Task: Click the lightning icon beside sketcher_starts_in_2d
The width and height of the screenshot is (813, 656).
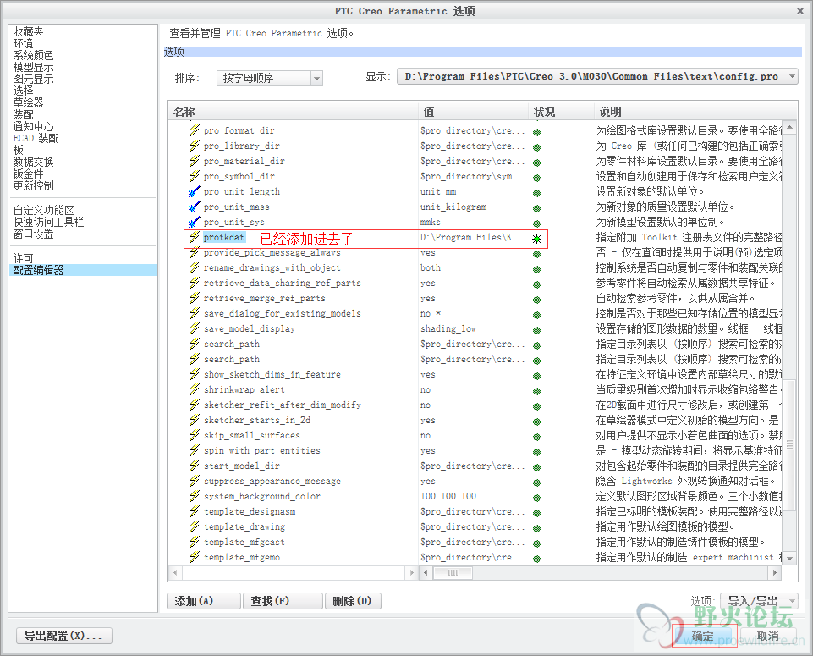Action: point(195,420)
